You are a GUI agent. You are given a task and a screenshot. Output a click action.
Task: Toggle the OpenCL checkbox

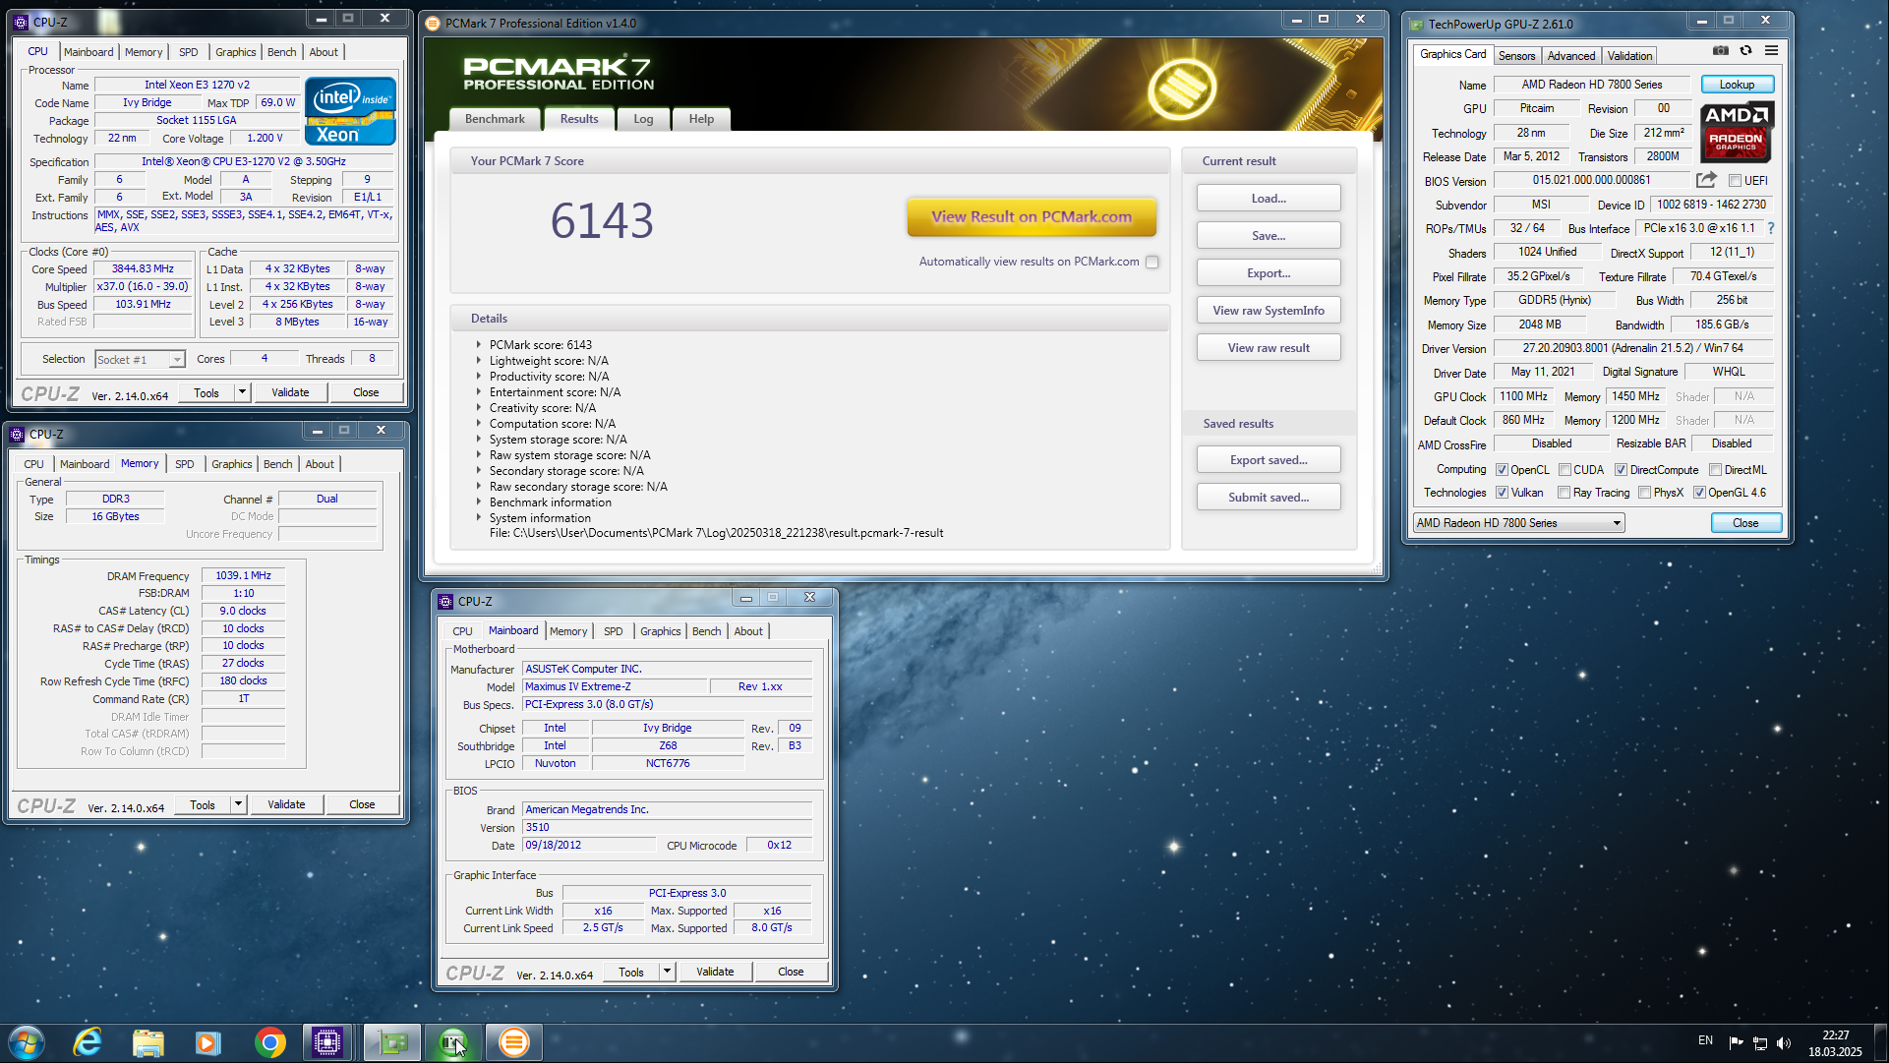click(1502, 470)
